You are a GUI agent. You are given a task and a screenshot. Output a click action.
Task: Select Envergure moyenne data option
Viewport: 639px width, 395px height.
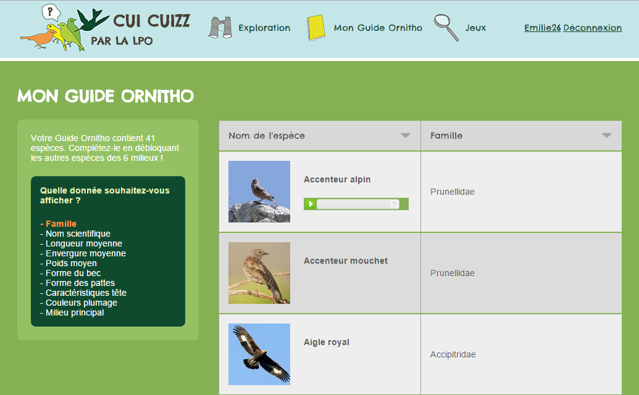tap(85, 253)
